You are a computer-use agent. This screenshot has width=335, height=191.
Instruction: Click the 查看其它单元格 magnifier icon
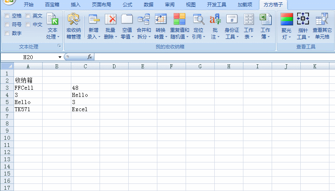[x=322, y=19]
